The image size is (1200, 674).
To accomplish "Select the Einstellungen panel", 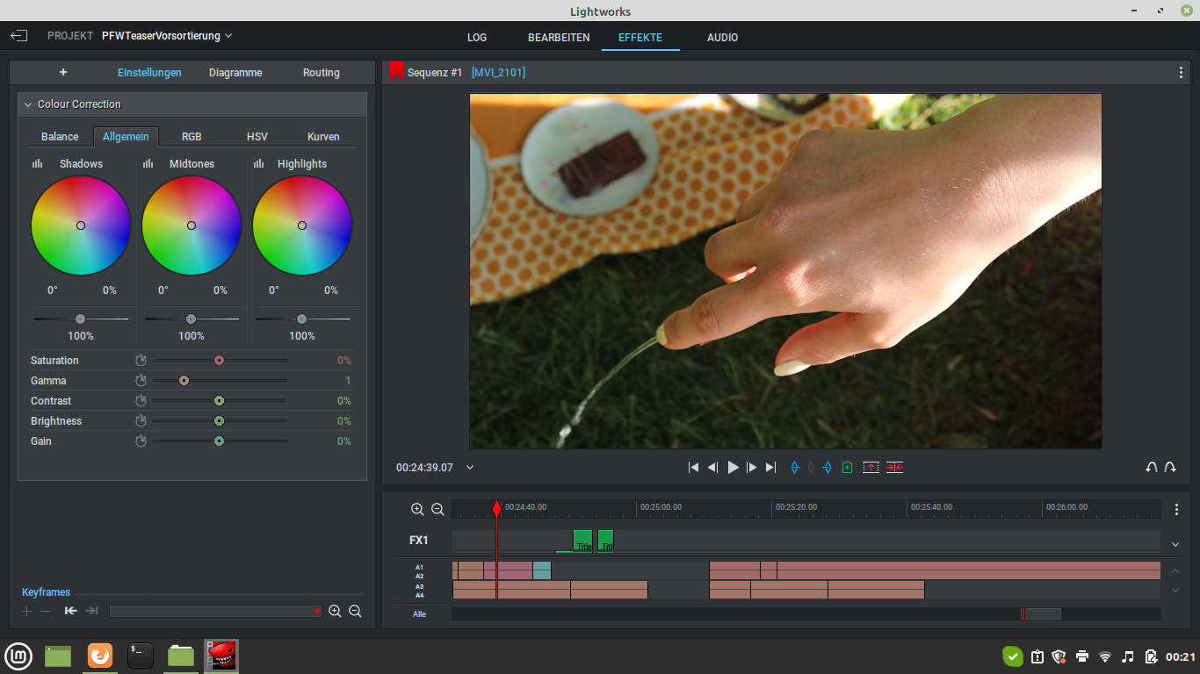I will [149, 73].
